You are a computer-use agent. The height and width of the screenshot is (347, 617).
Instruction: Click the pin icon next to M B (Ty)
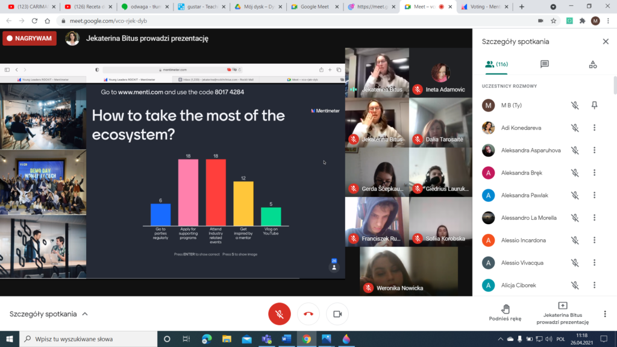coord(594,105)
